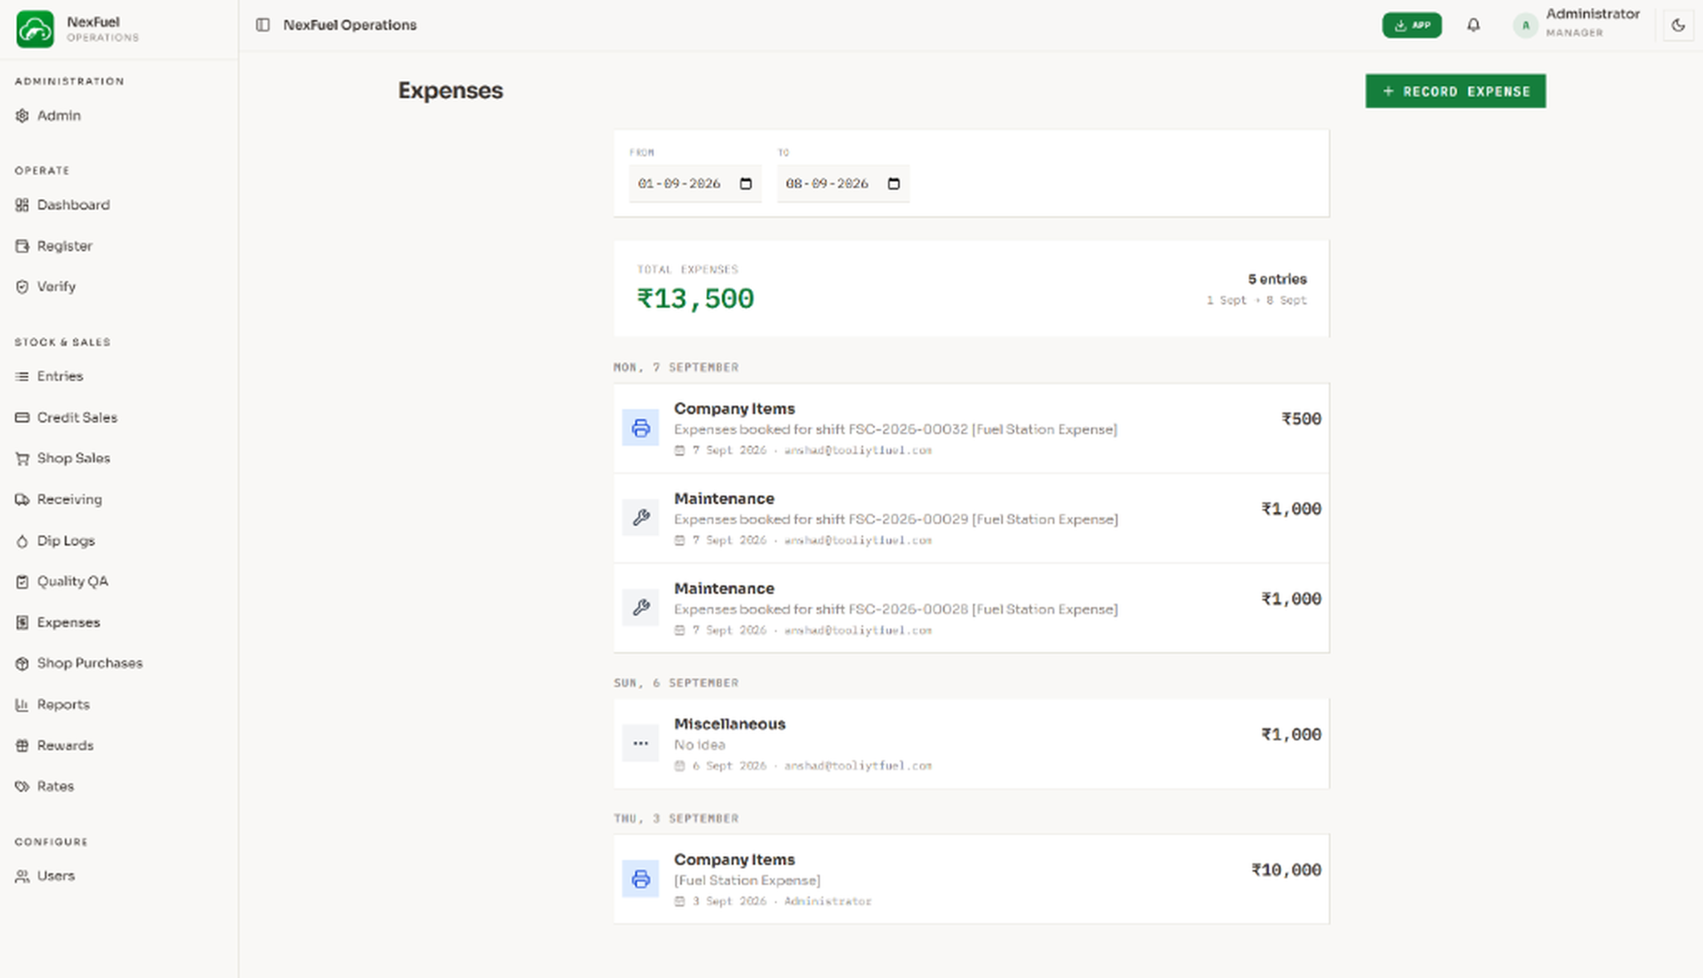Toggle dark mode moon icon

pyautogui.click(x=1678, y=25)
